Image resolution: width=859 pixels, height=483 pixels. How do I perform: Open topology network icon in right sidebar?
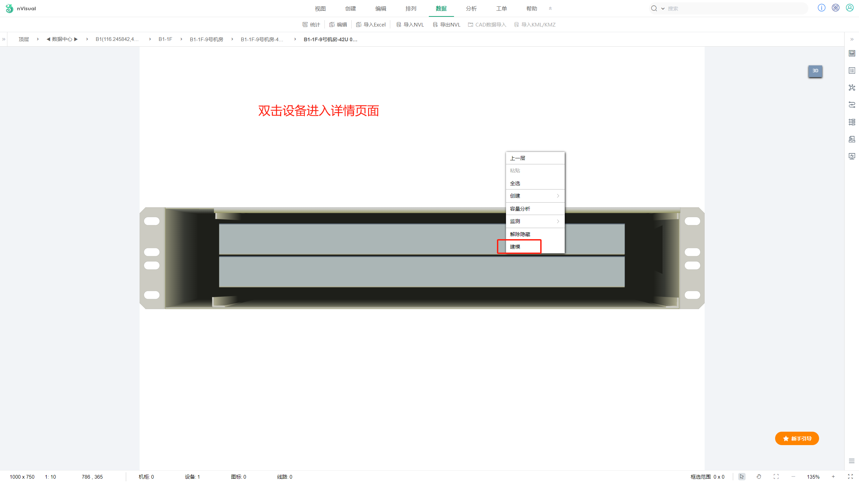pyautogui.click(x=852, y=88)
